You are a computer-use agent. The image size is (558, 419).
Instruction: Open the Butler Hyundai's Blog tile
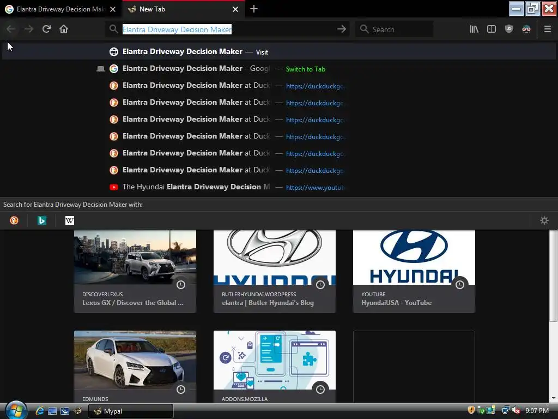click(x=275, y=271)
